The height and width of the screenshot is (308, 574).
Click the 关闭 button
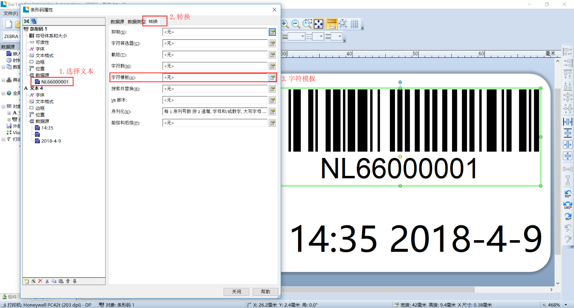tap(236, 291)
